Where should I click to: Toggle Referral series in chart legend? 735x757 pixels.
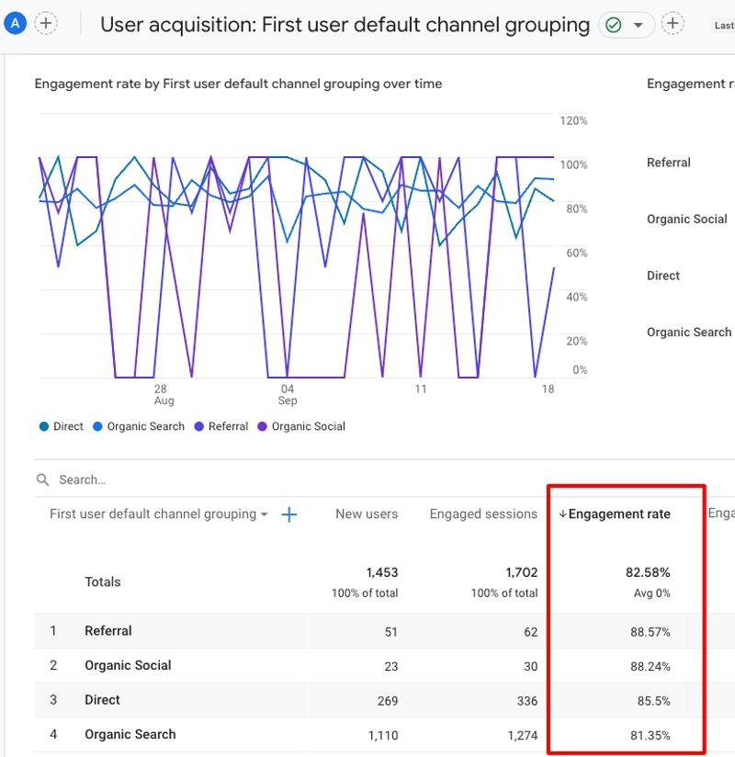(x=220, y=426)
